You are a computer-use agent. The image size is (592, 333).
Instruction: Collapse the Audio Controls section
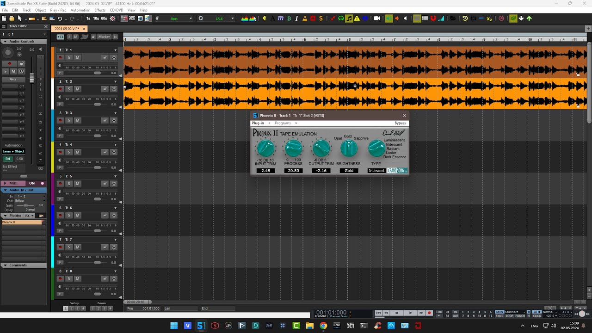tap(5, 41)
